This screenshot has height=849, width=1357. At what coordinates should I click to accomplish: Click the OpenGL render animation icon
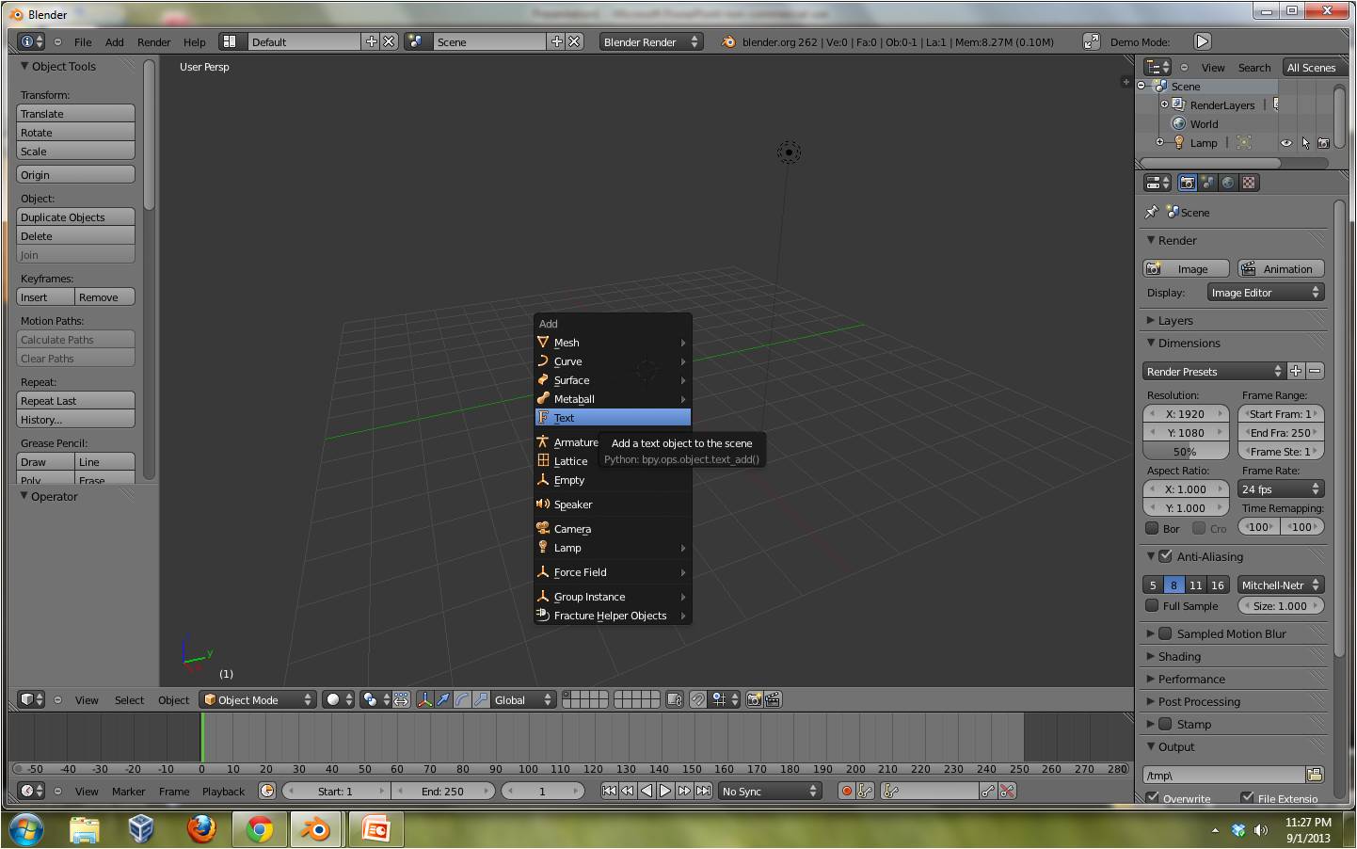[774, 699]
